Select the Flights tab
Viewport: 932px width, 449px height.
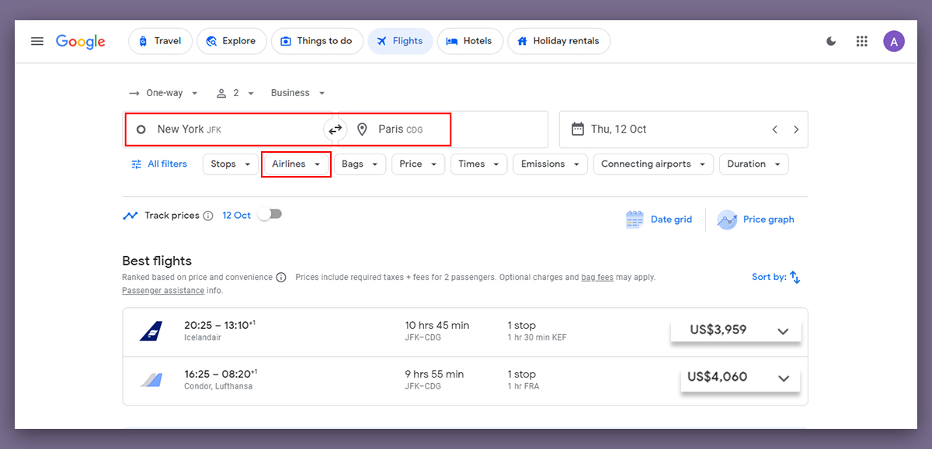400,42
